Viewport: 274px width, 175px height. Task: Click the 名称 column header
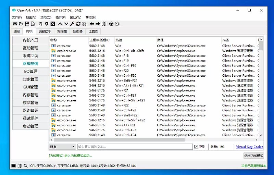(x=68, y=40)
